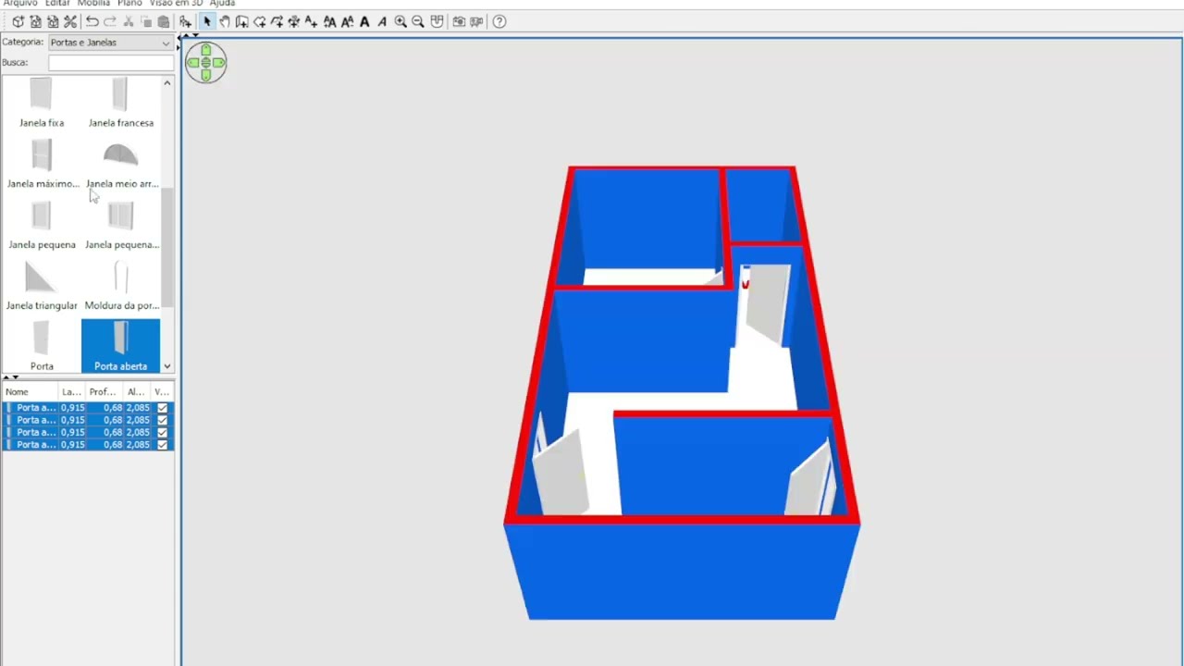The width and height of the screenshot is (1184, 666).
Task: Open the Ajuda menu
Action: click(222, 4)
